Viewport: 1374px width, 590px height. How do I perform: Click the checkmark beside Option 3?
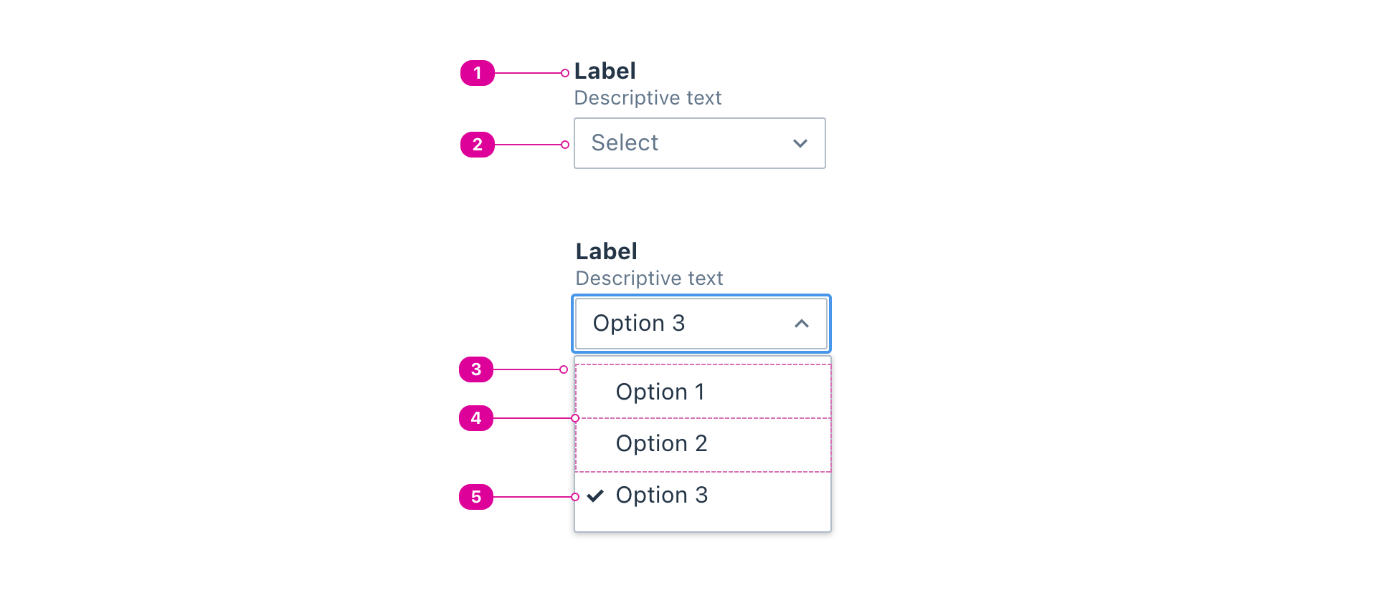(594, 495)
